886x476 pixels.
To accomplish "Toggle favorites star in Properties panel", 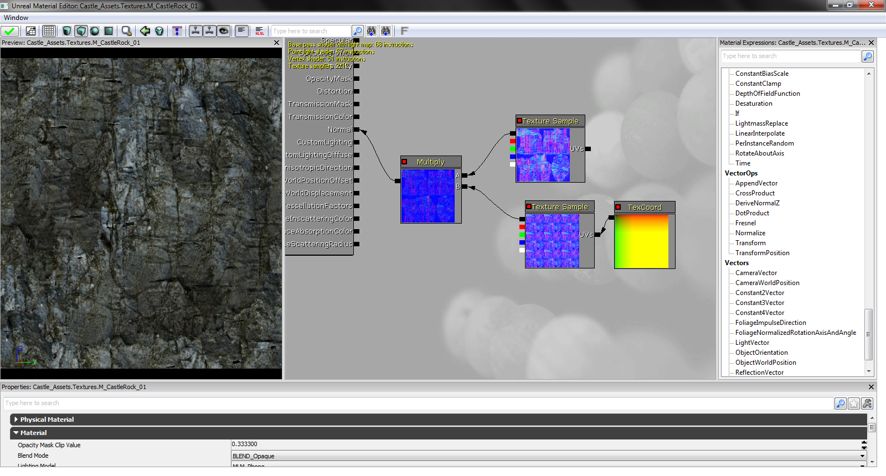I will pyautogui.click(x=854, y=403).
